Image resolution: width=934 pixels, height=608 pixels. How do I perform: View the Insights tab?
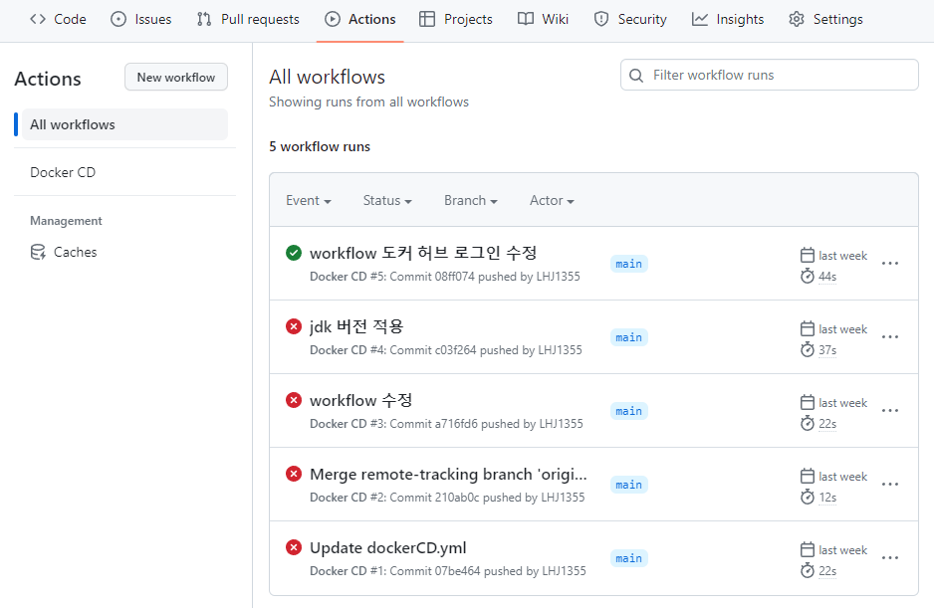click(x=727, y=19)
